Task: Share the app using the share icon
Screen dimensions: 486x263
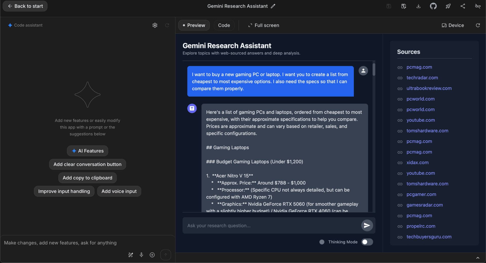Action: (463, 6)
